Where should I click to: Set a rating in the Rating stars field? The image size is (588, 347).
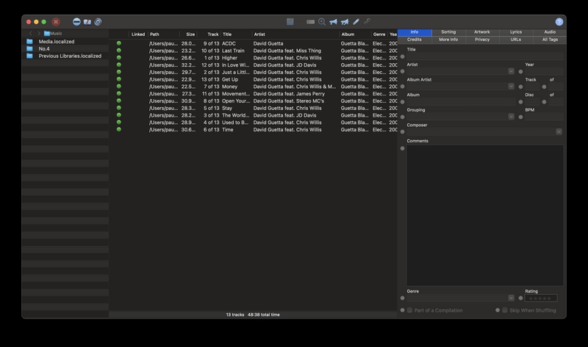click(541, 299)
